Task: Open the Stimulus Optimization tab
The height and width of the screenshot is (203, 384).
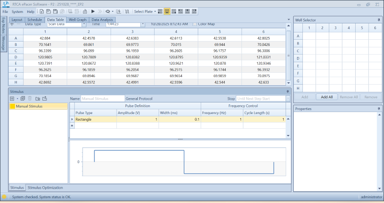Action: tap(45, 188)
